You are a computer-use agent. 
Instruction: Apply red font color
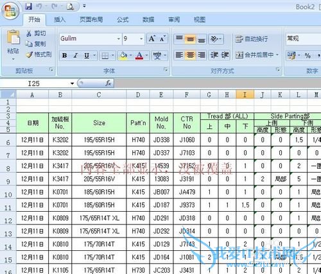click(x=139, y=56)
